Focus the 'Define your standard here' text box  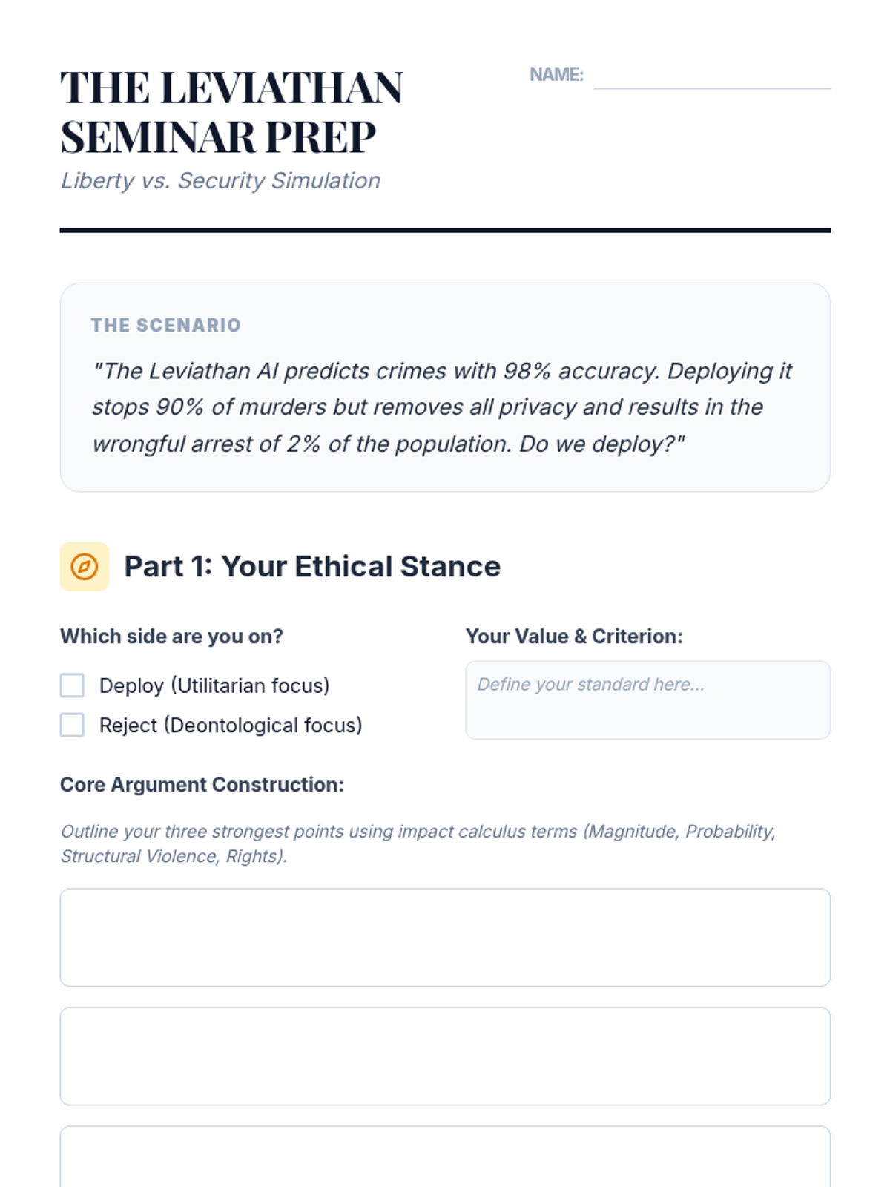pos(647,700)
